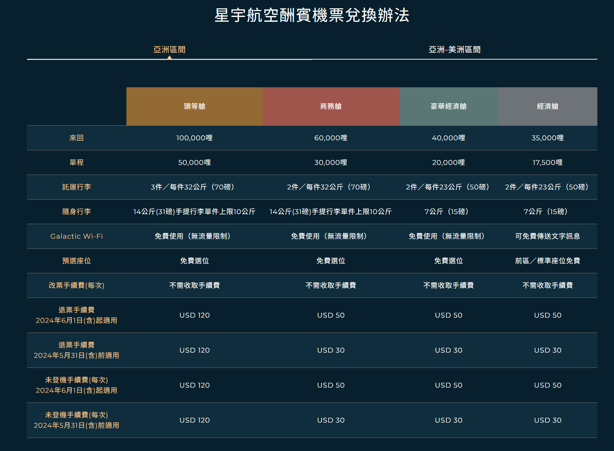This screenshot has height=451, width=614.
Task: Click 退票手續費 2024年5月31日(含)前適用 label
Action: pos(77,350)
